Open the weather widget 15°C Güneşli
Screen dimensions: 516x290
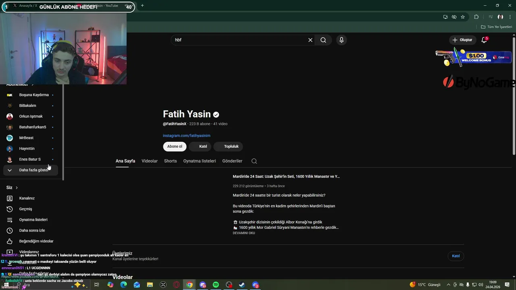[x=425, y=285]
